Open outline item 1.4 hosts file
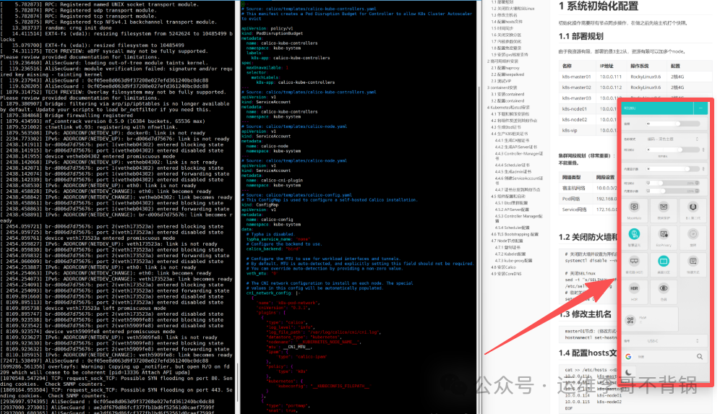Screen dimensions: 720x414 [x=507, y=22]
